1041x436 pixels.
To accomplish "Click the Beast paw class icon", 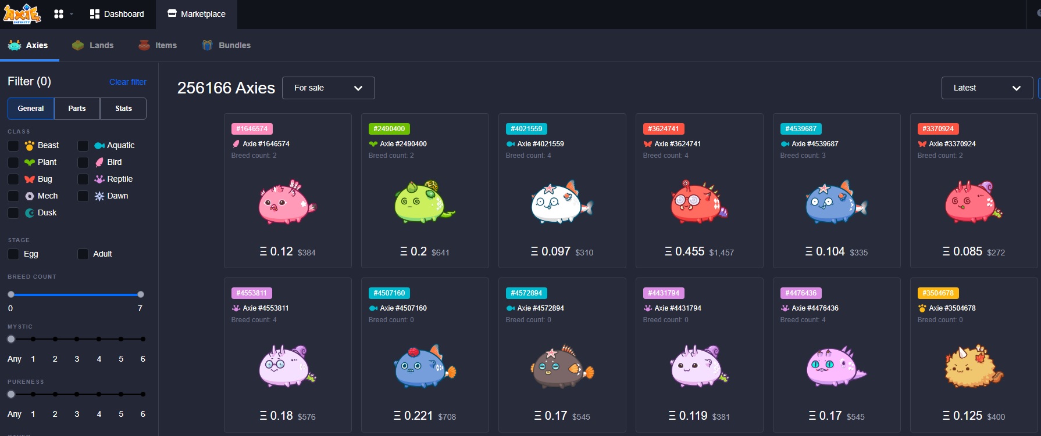I will (30, 145).
